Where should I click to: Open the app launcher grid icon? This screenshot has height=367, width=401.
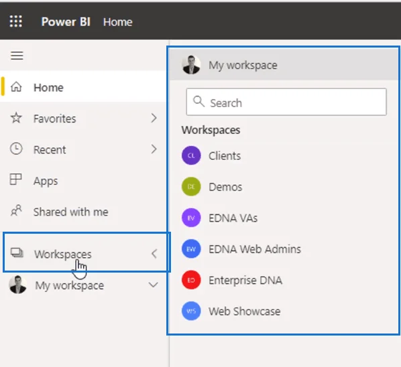coord(16,21)
